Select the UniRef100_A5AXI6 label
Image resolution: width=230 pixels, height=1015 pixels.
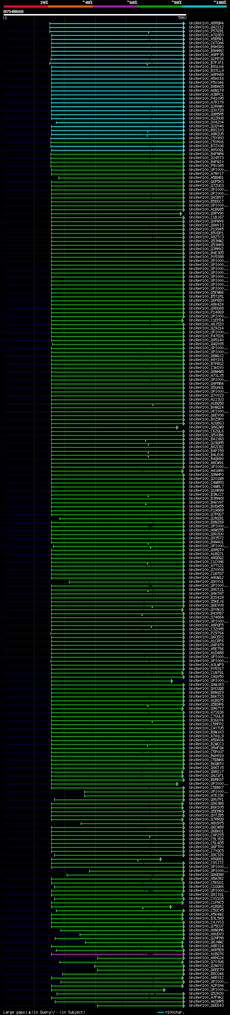point(206,78)
